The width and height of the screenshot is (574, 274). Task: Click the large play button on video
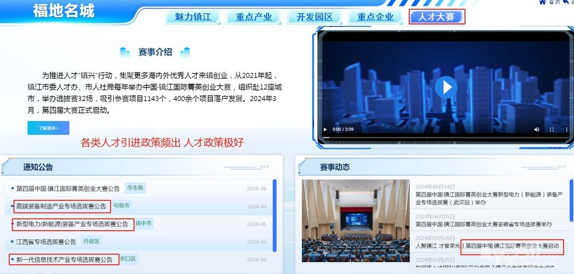click(x=444, y=87)
